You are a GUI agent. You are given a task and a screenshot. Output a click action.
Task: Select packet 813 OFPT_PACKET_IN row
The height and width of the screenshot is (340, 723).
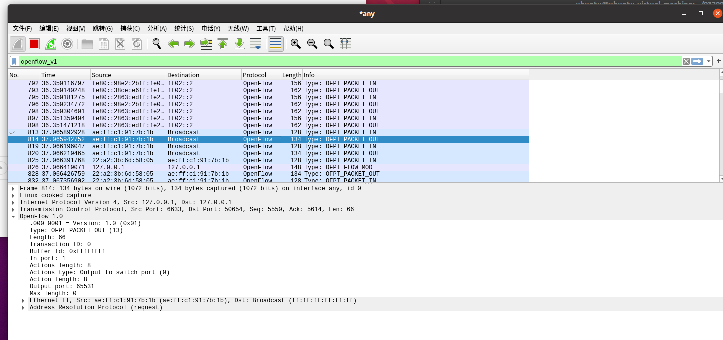point(269,132)
